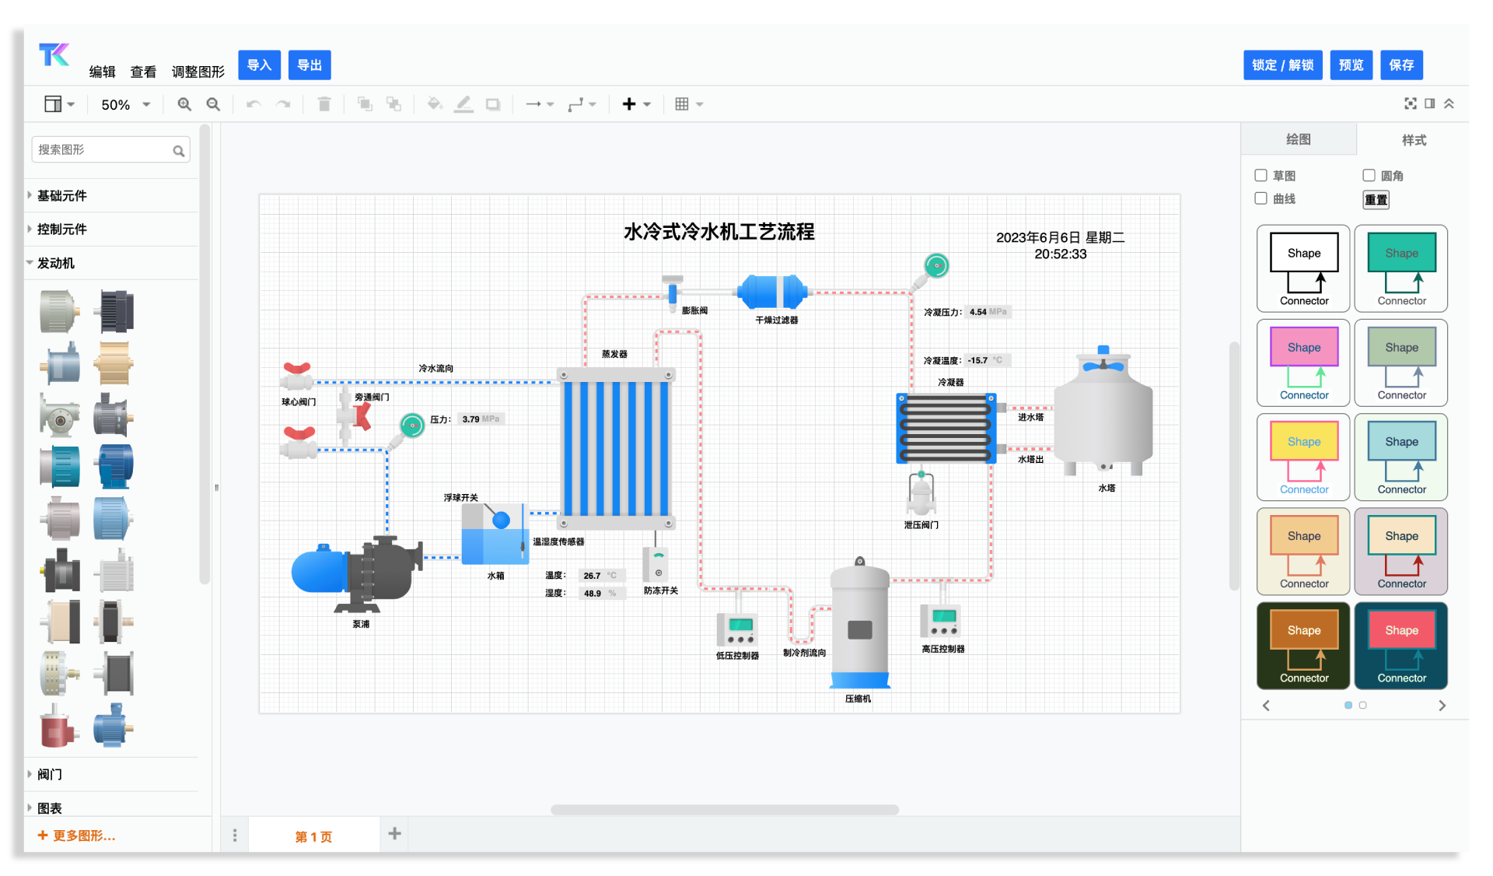Open the 调整图形 menu
1493x876 pixels.
click(198, 72)
